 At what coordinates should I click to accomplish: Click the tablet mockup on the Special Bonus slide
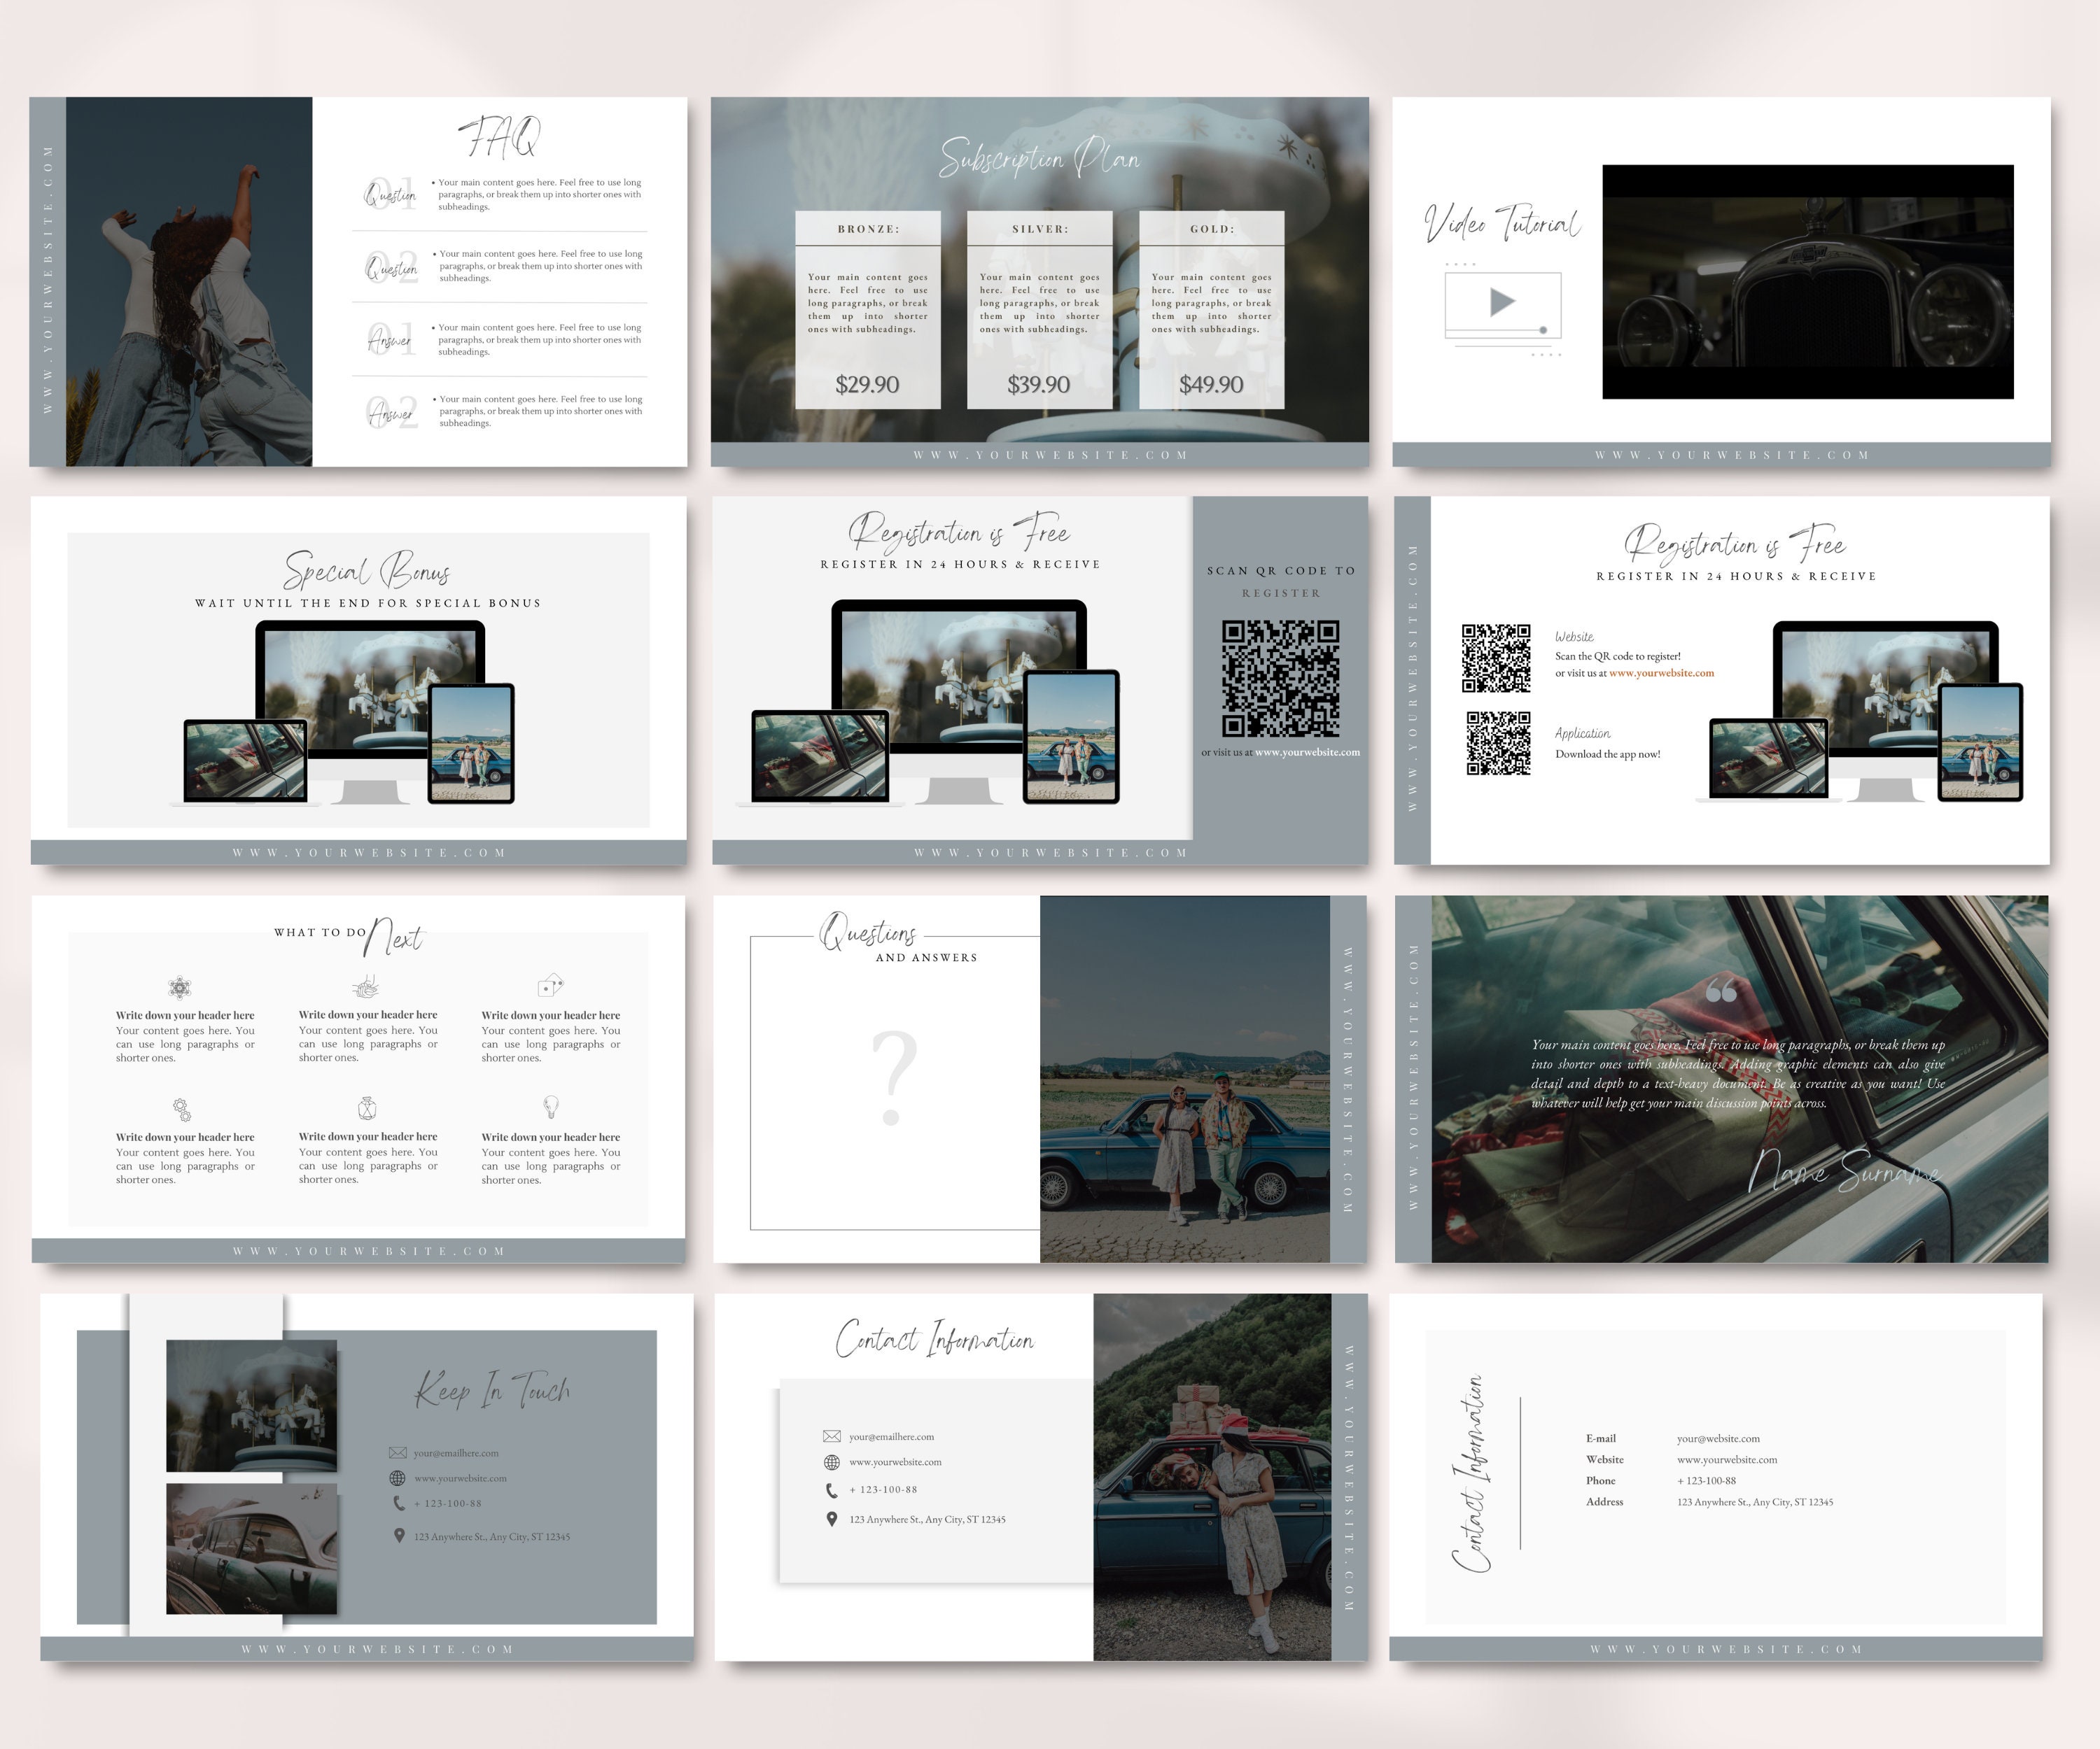[471, 744]
